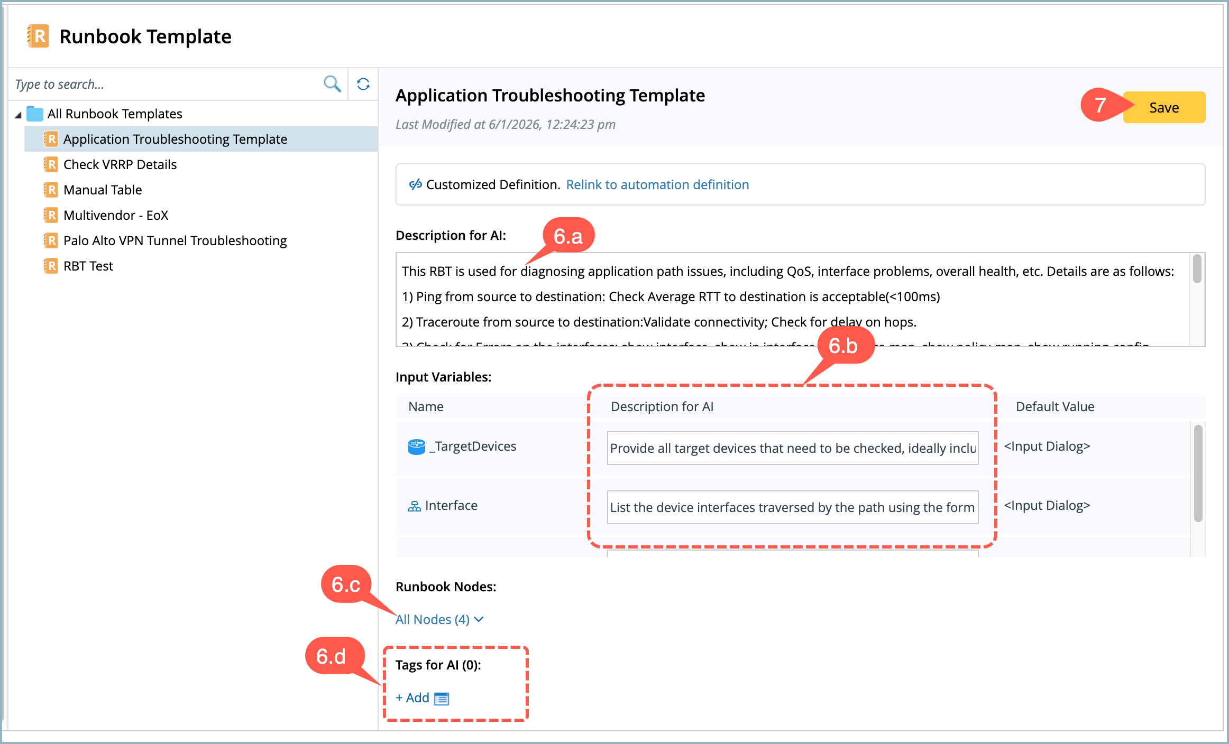Click the Runbook Template logo icon
Image resolution: width=1229 pixels, height=744 pixels.
[39, 36]
